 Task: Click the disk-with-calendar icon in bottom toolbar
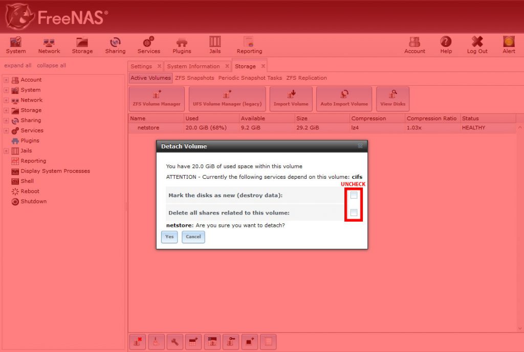coord(212,342)
